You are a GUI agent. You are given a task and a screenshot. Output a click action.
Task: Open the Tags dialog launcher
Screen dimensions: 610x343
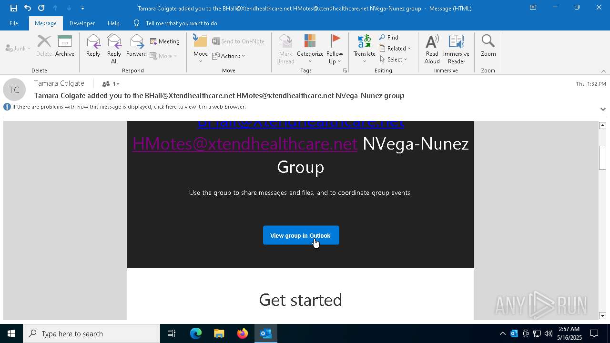pos(345,71)
